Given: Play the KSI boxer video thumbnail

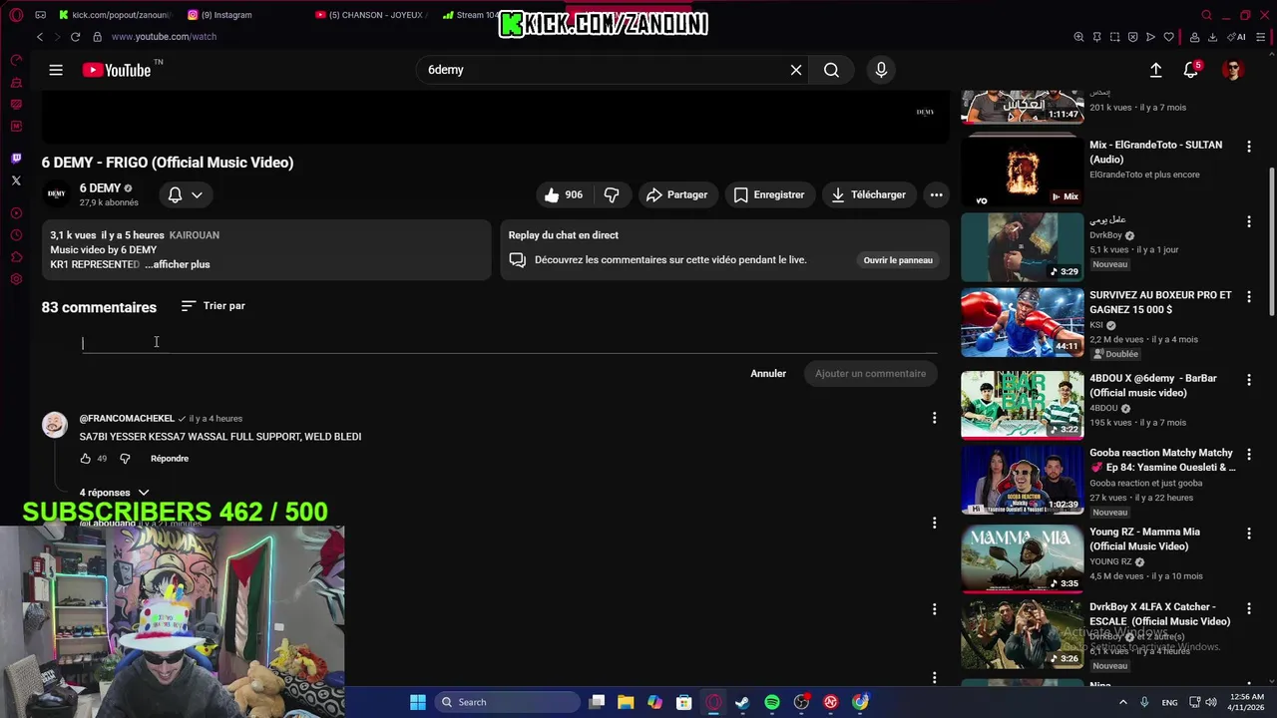Looking at the screenshot, I should coord(1022,323).
